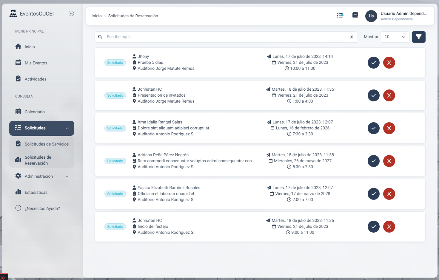
Task: Reject the Inicio del festejo request
Action: pos(389,227)
